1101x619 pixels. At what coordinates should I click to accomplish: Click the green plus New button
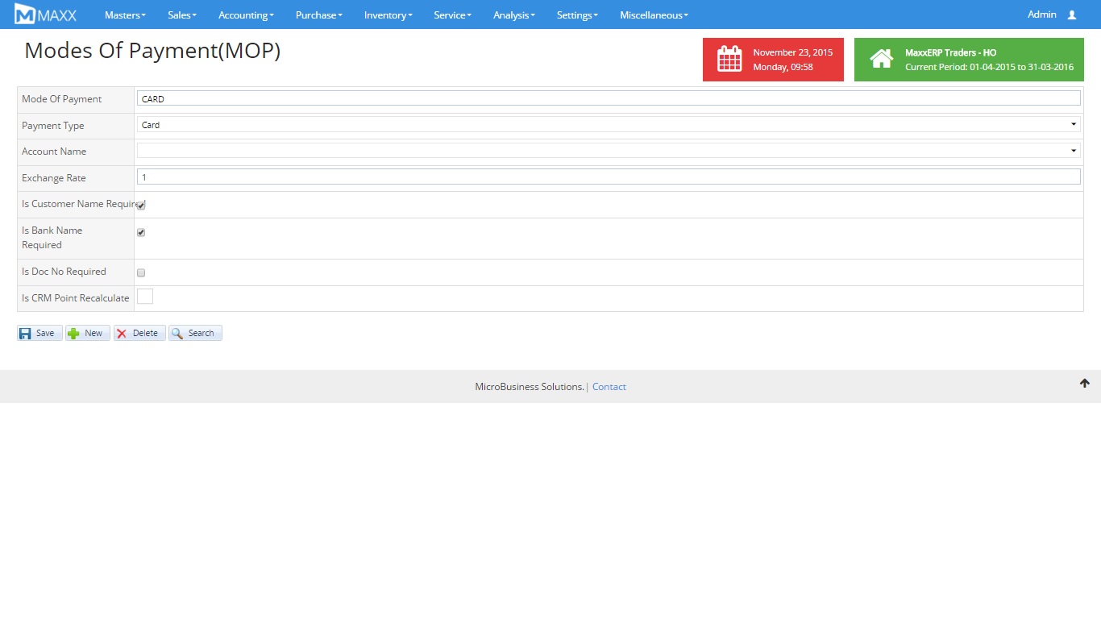88,333
